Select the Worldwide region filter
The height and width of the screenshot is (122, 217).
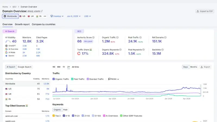click(x=10, y=16)
